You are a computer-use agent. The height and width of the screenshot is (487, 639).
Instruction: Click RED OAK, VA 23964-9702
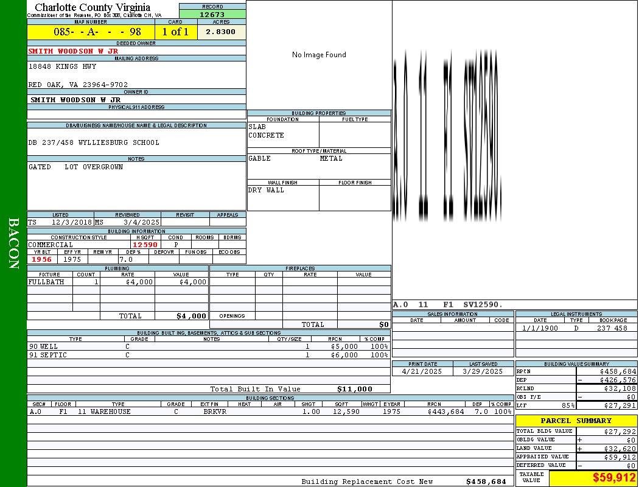pyautogui.click(x=78, y=85)
